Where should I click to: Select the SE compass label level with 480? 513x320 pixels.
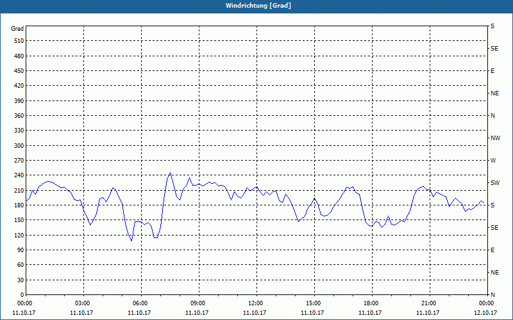[494, 49]
